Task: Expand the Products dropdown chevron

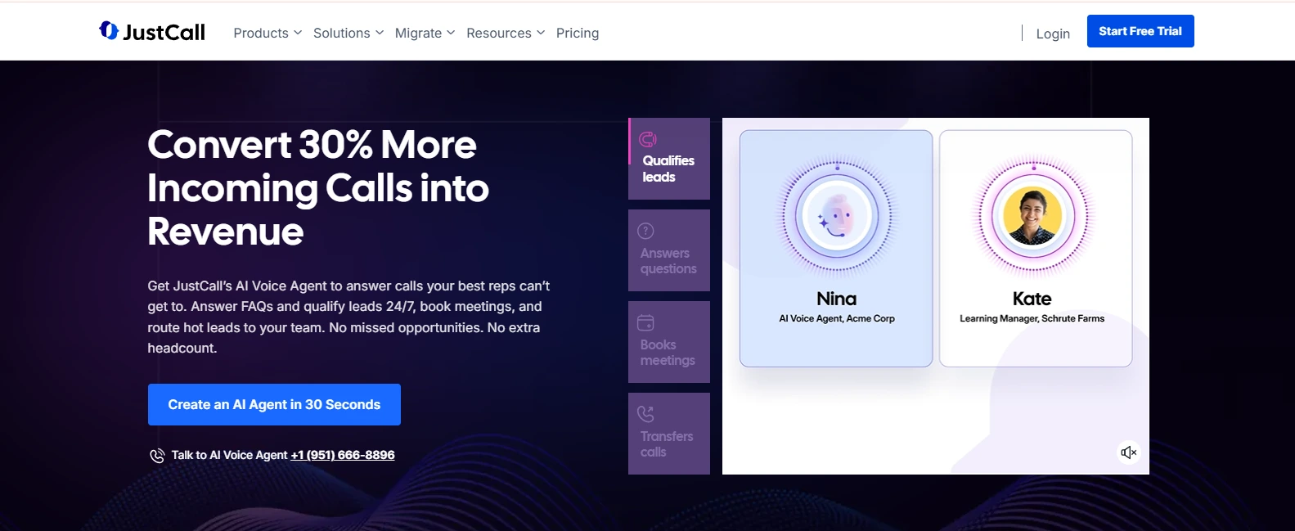Action: (298, 33)
